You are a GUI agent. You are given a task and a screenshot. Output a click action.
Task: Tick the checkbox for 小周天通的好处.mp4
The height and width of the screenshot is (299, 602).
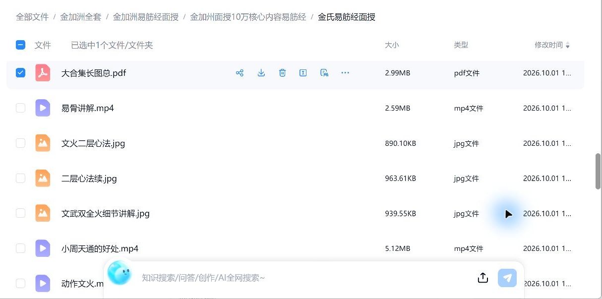(x=20, y=248)
